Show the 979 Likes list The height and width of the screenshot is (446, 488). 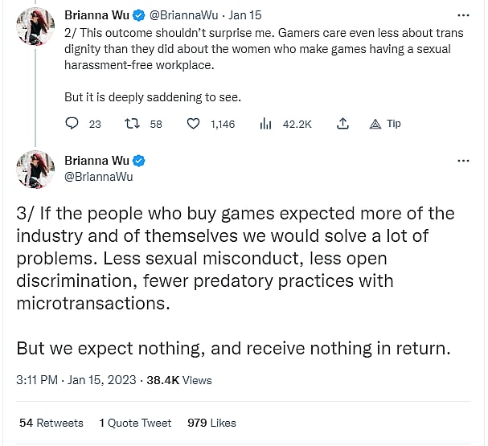tap(211, 422)
